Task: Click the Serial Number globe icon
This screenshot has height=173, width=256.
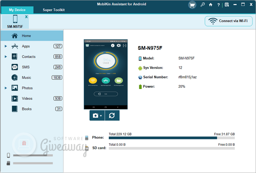Action: pyautogui.click(x=140, y=77)
